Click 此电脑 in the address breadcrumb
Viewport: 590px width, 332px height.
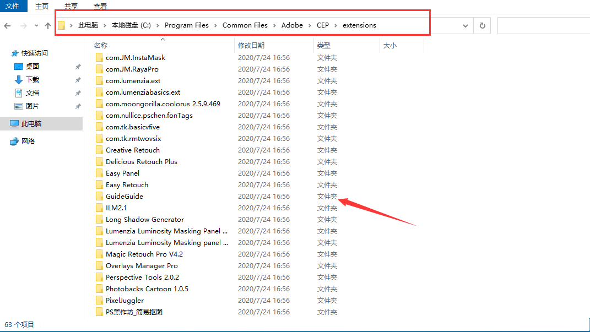coord(88,25)
